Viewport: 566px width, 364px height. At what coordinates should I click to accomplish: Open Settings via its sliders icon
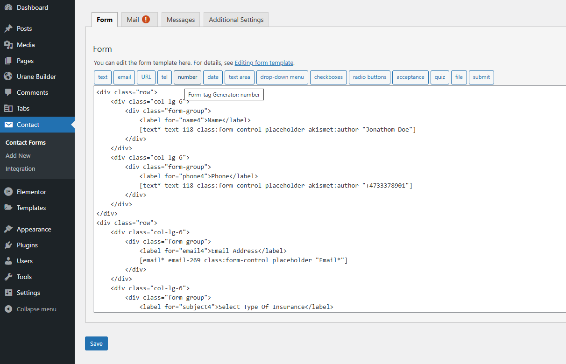[x=8, y=293]
